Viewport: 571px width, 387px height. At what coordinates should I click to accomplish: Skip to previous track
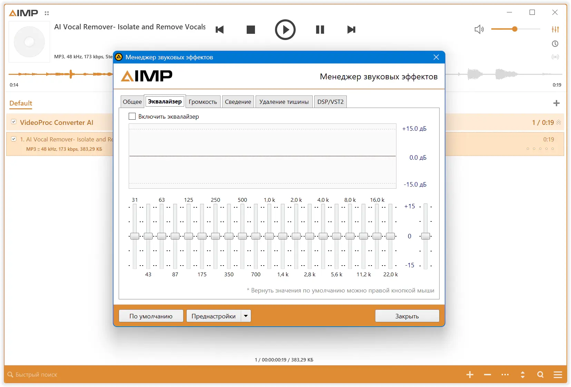[x=219, y=30]
